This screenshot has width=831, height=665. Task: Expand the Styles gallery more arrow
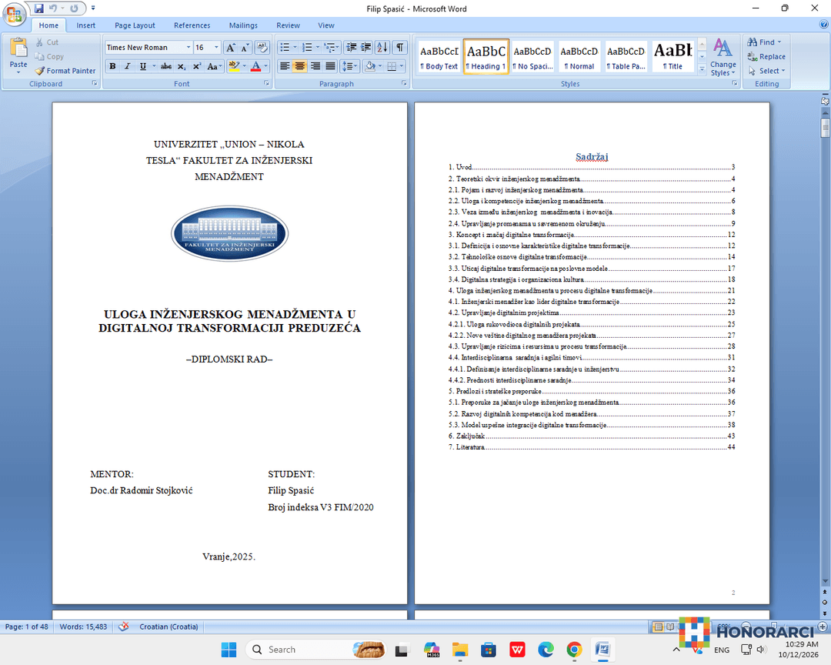tap(703, 69)
